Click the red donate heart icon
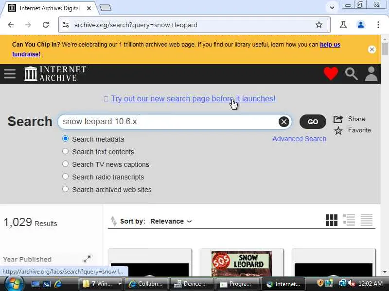This screenshot has height=291, width=389. click(331, 74)
